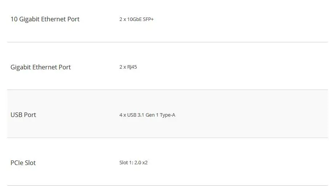The width and height of the screenshot is (329, 186).
Task: Click the word 'Port' in the Gigabit Ethernet label
Action: click(x=65, y=67)
